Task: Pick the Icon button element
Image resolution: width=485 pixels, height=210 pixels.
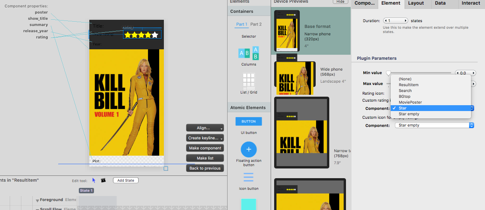Action: tap(249, 178)
